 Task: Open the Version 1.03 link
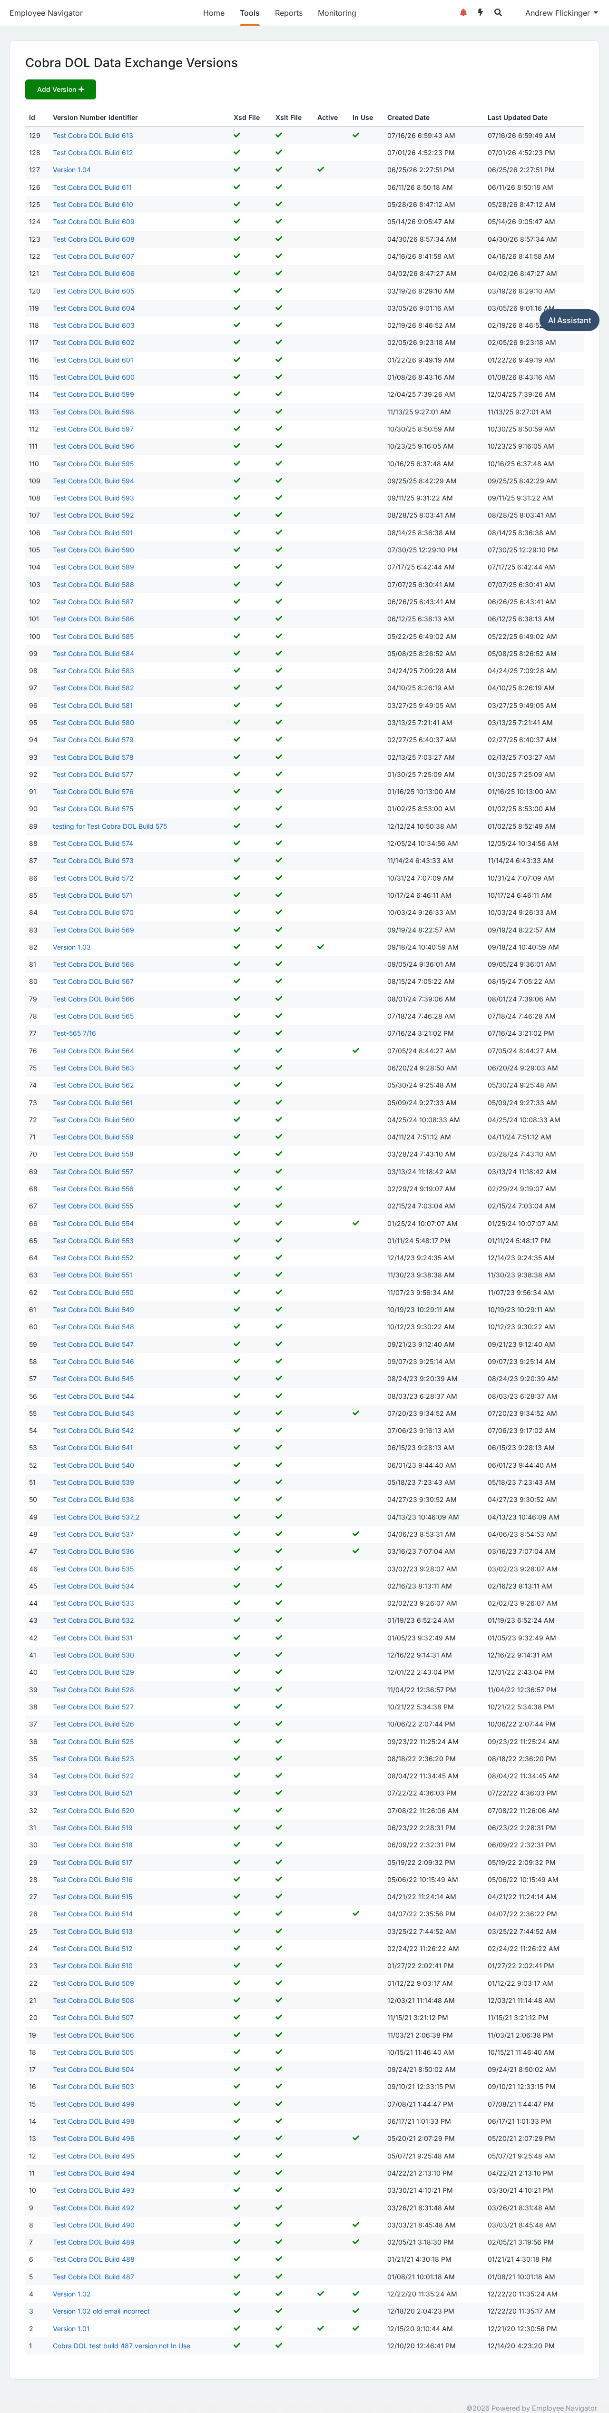click(x=71, y=947)
